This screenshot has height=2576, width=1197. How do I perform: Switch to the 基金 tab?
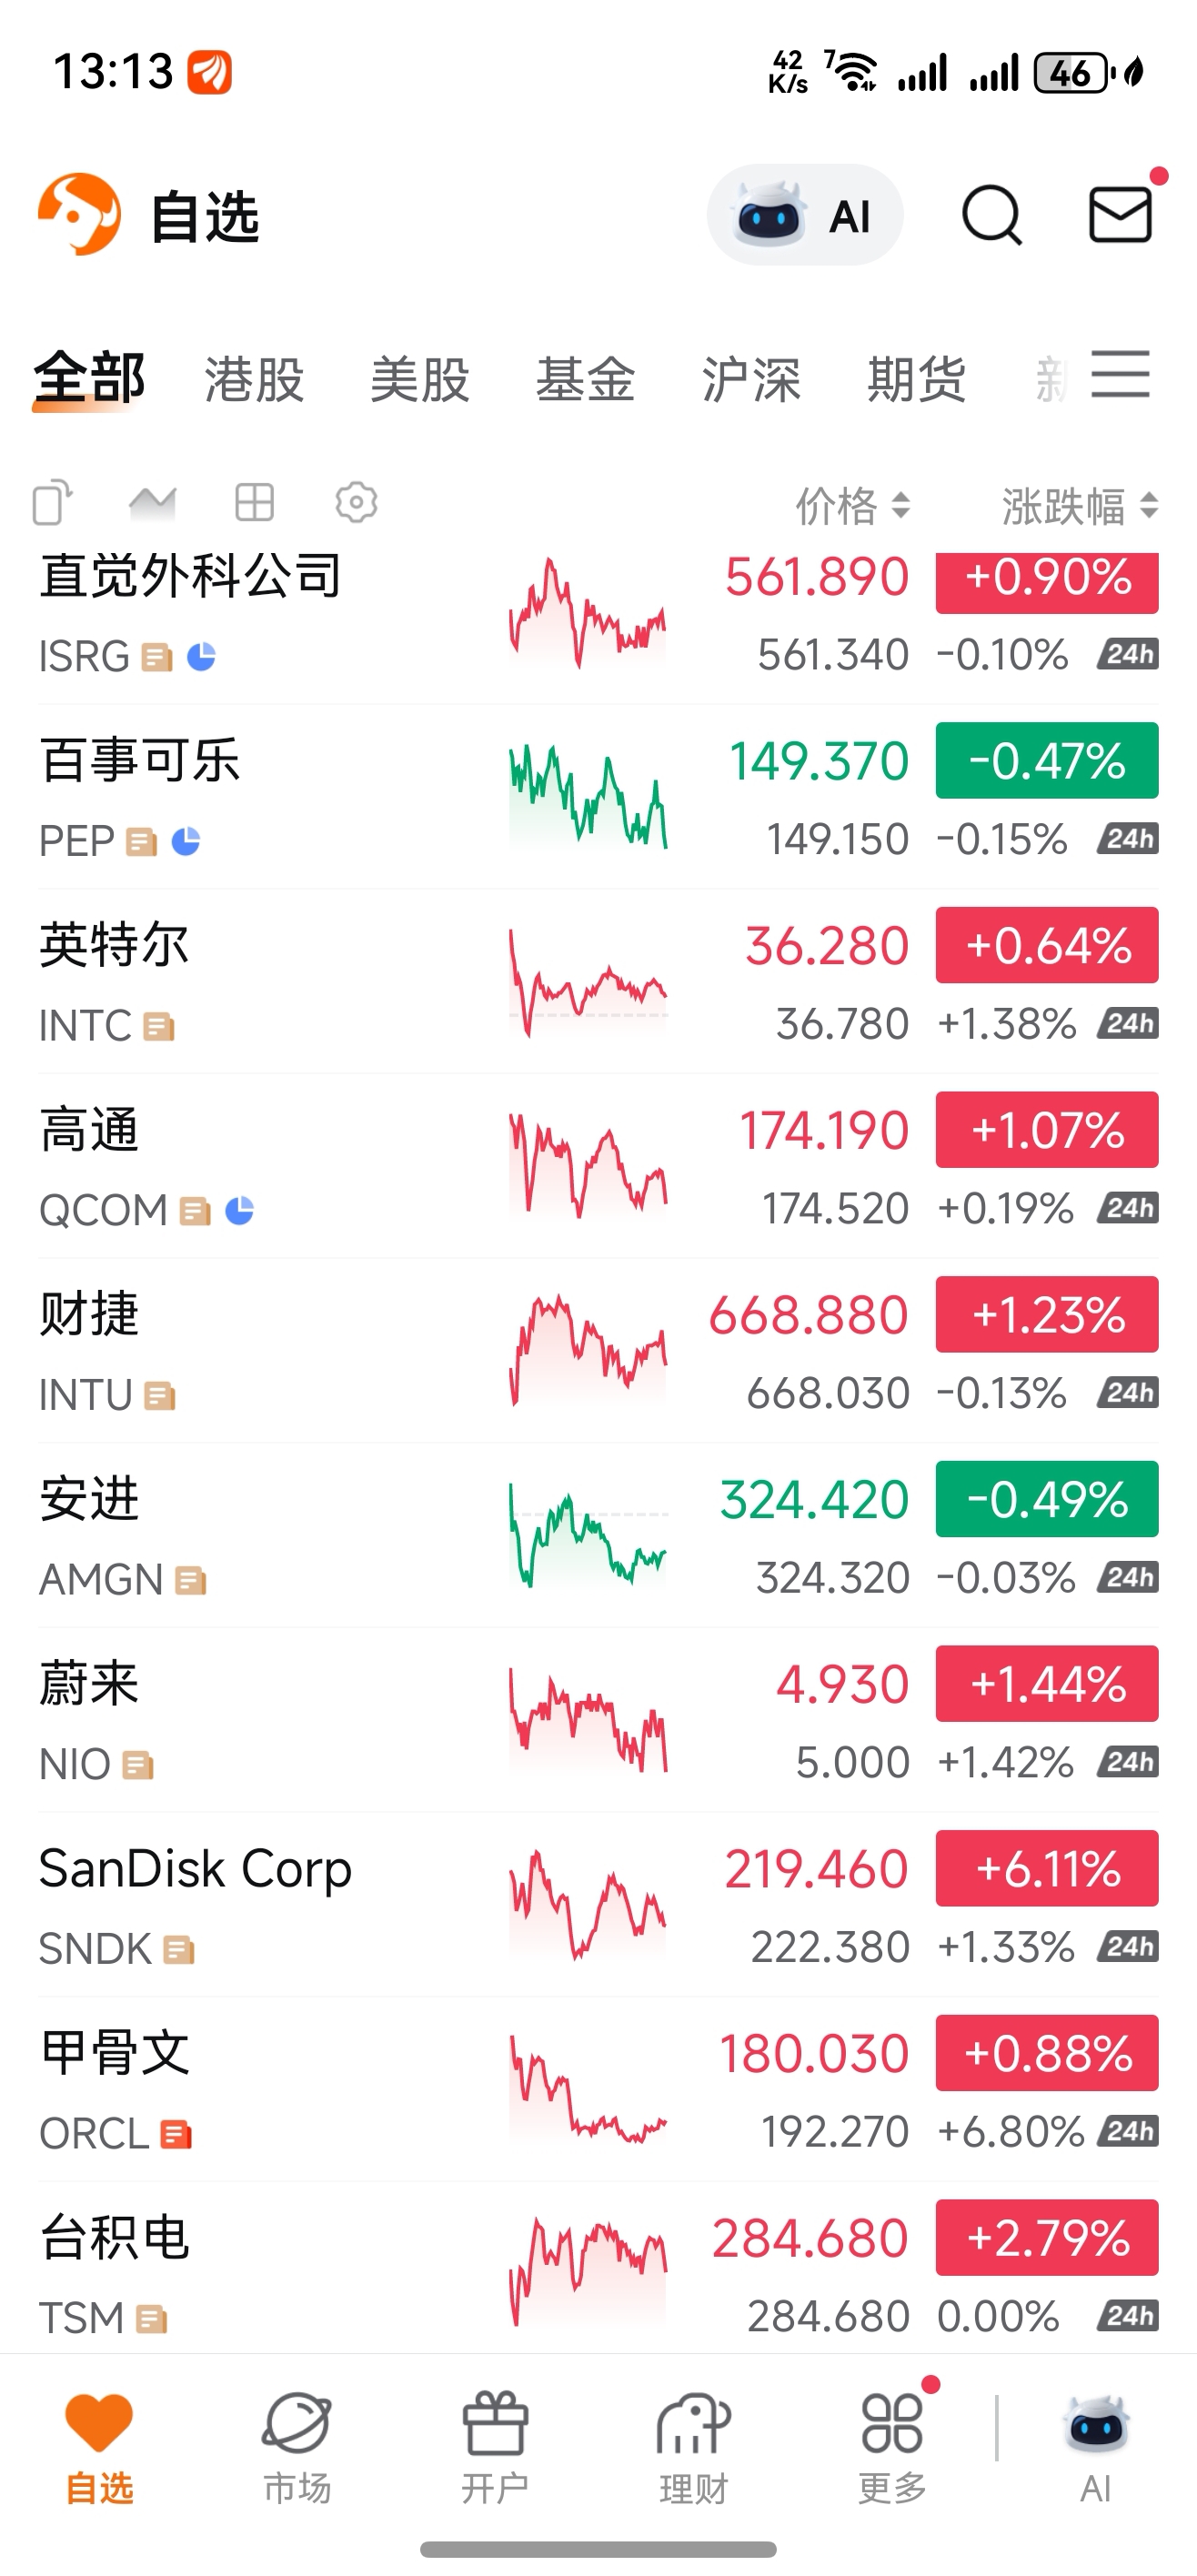(x=585, y=380)
